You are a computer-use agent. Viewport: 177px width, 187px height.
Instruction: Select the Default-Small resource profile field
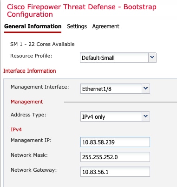click(x=114, y=58)
